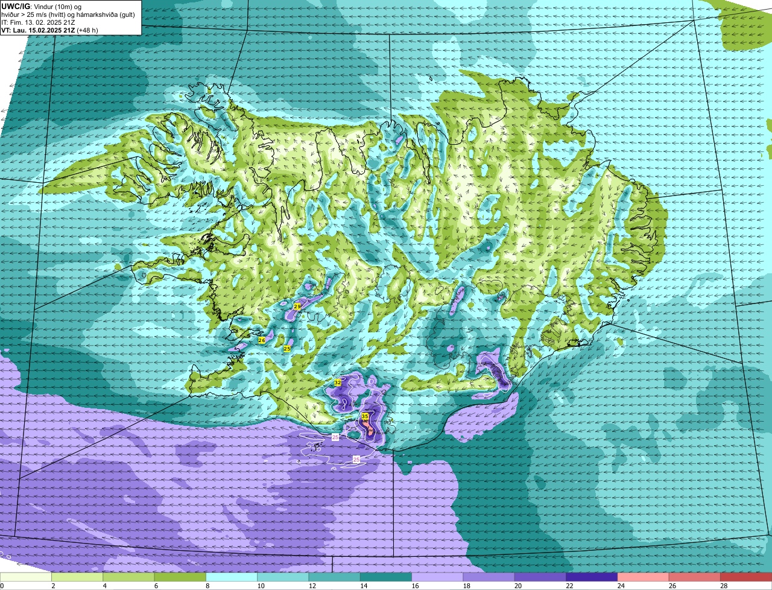The image size is (772, 590).
Task: Click the 'UWC/IG: Vindur (10m) og' title text
Action: (x=41, y=7)
